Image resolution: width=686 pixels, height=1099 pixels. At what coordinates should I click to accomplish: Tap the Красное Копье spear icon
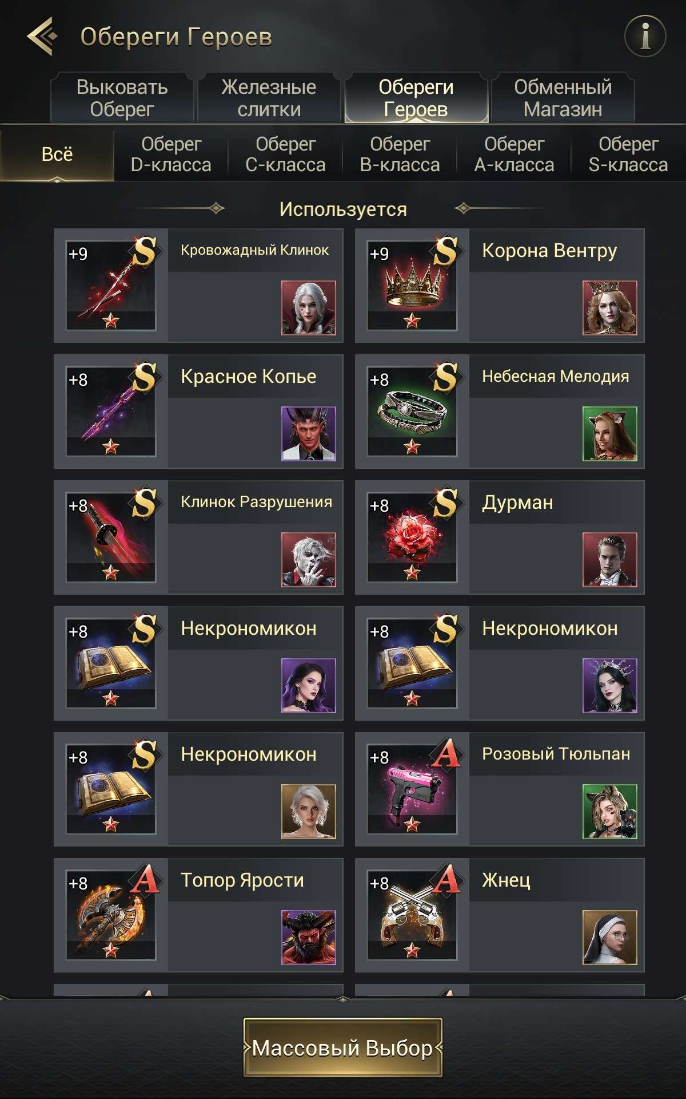click(111, 412)
